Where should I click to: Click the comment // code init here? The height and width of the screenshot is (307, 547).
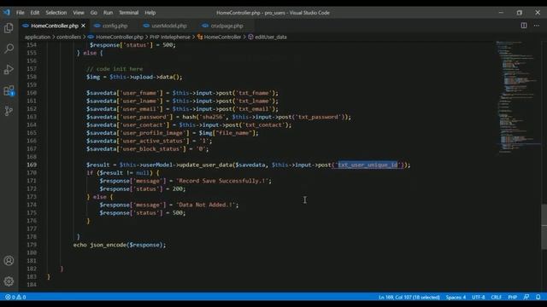pos(115,69)
